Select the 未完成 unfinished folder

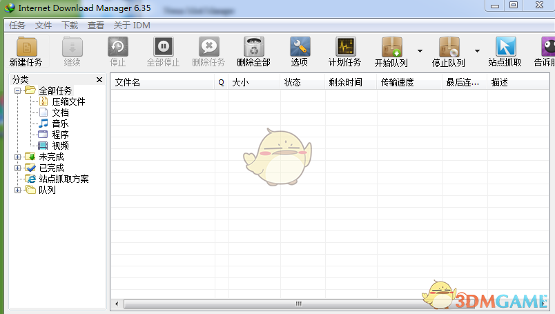[51, 157]
